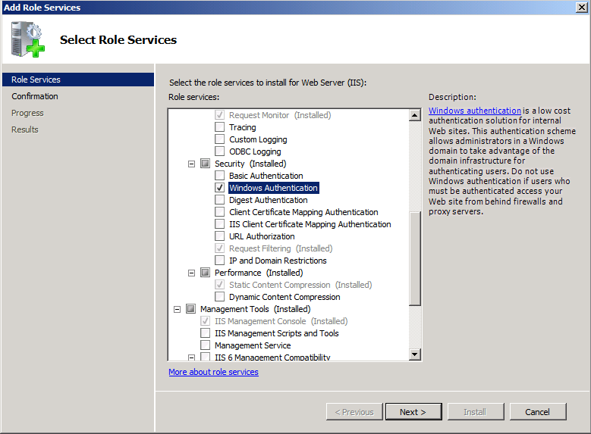Collapse the Performance tree node
Viewport: 591px width, 434px height.
tap(191, 273)
